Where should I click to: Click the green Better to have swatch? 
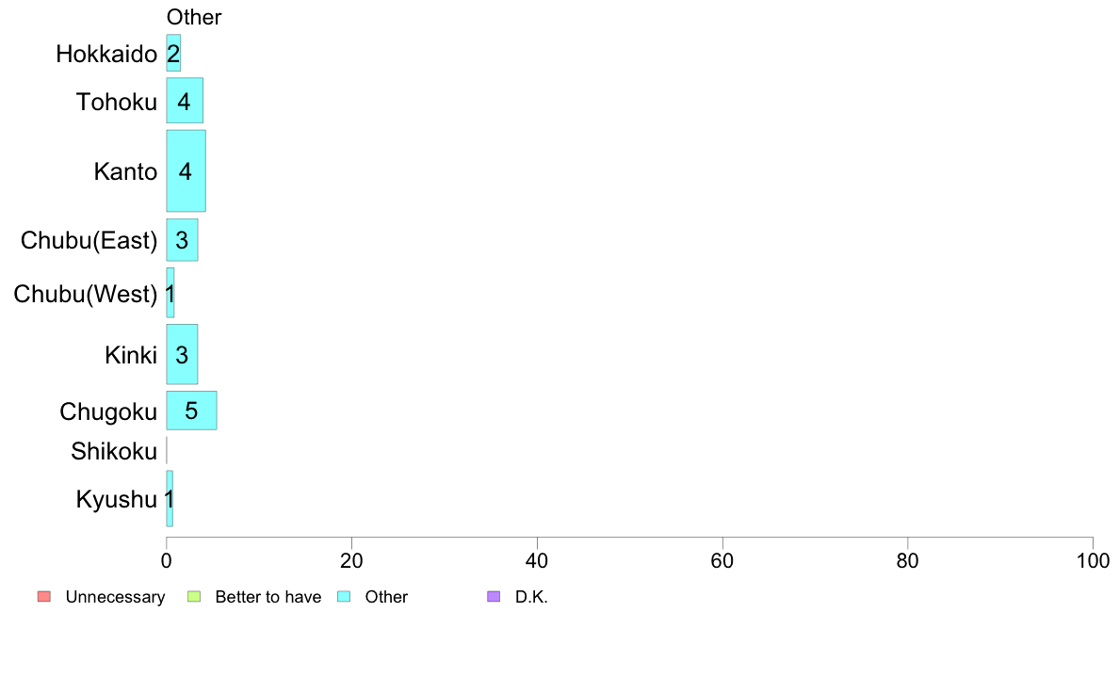pyautogui.click(x=194, y=597)
